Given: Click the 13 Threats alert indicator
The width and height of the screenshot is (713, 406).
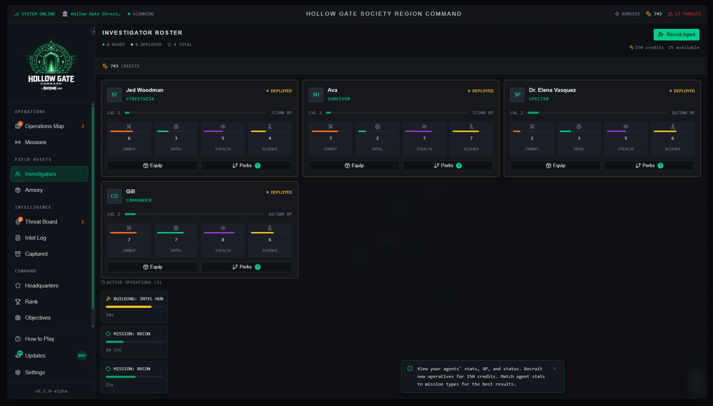Looking at the screenshot, I should tap(684, 14).
